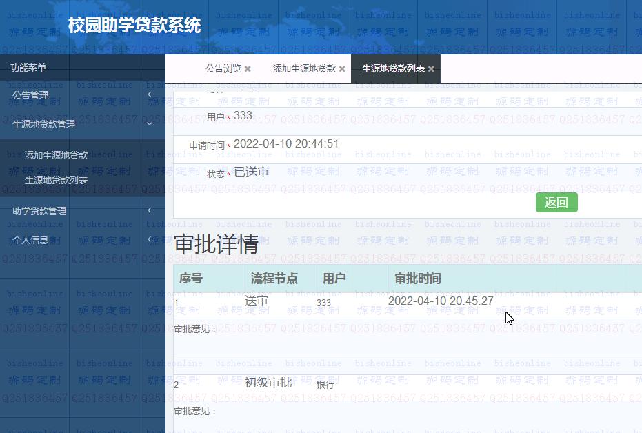Close the 生源地贷款列表 tab

coord(431,69)
